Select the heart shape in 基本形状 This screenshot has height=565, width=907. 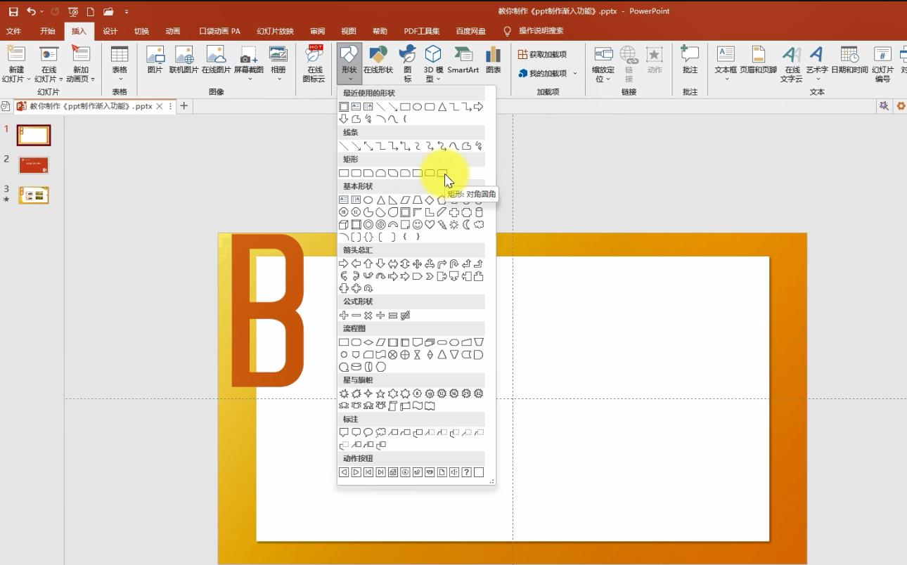[430, 223]
